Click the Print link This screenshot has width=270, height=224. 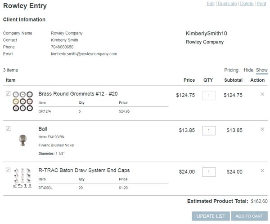(x=261, y=4)
